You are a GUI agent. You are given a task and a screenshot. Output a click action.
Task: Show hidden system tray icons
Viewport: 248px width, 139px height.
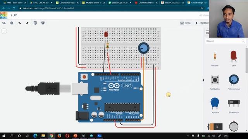(x=188, y=136)
